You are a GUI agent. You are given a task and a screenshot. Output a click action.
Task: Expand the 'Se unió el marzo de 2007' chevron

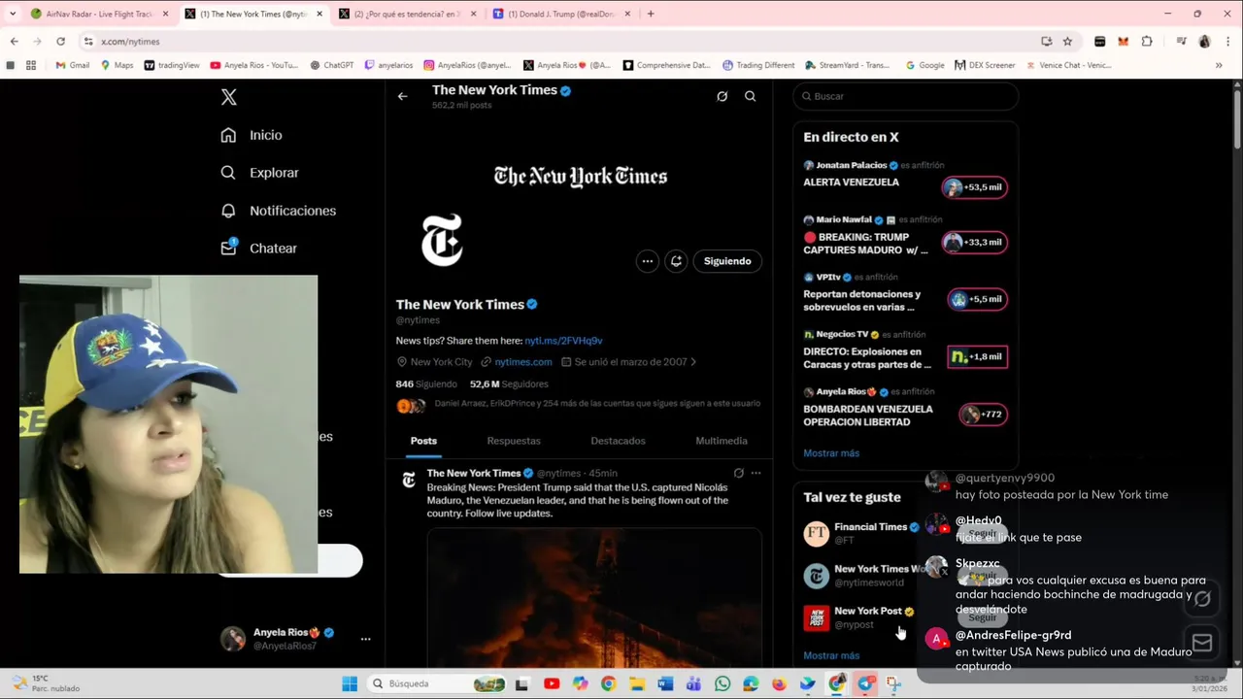click(692, 362)
